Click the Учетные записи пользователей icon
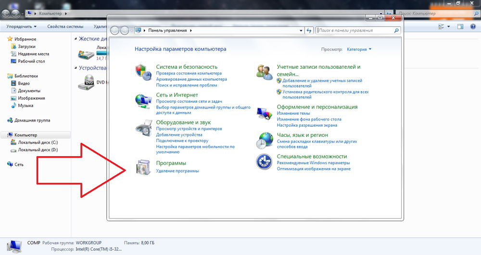This screenshot has width=481, height=255. [264, 73]
